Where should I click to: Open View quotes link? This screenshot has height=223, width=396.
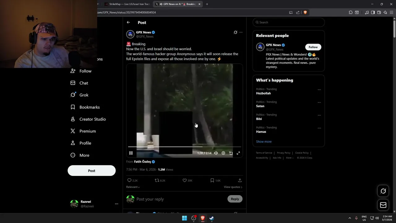point(233,187)
